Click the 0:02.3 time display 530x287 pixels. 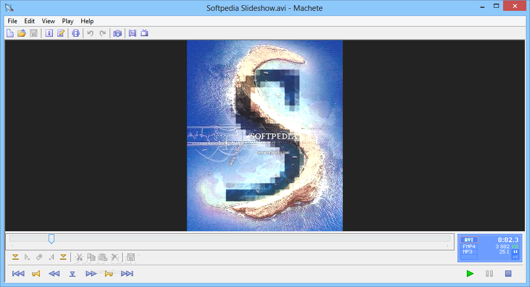pyautogui.click(x=508, y=240)
